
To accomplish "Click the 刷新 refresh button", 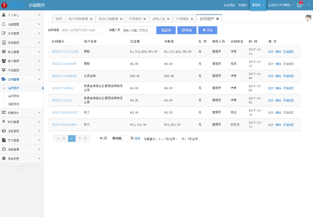I will pos(187,30).
